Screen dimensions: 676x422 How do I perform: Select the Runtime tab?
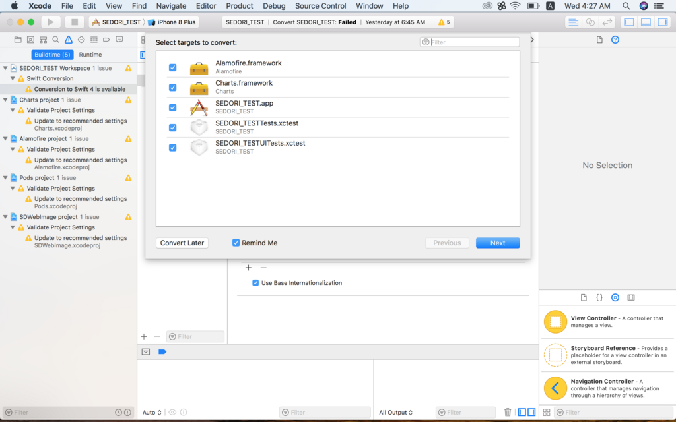pos(90,55)
